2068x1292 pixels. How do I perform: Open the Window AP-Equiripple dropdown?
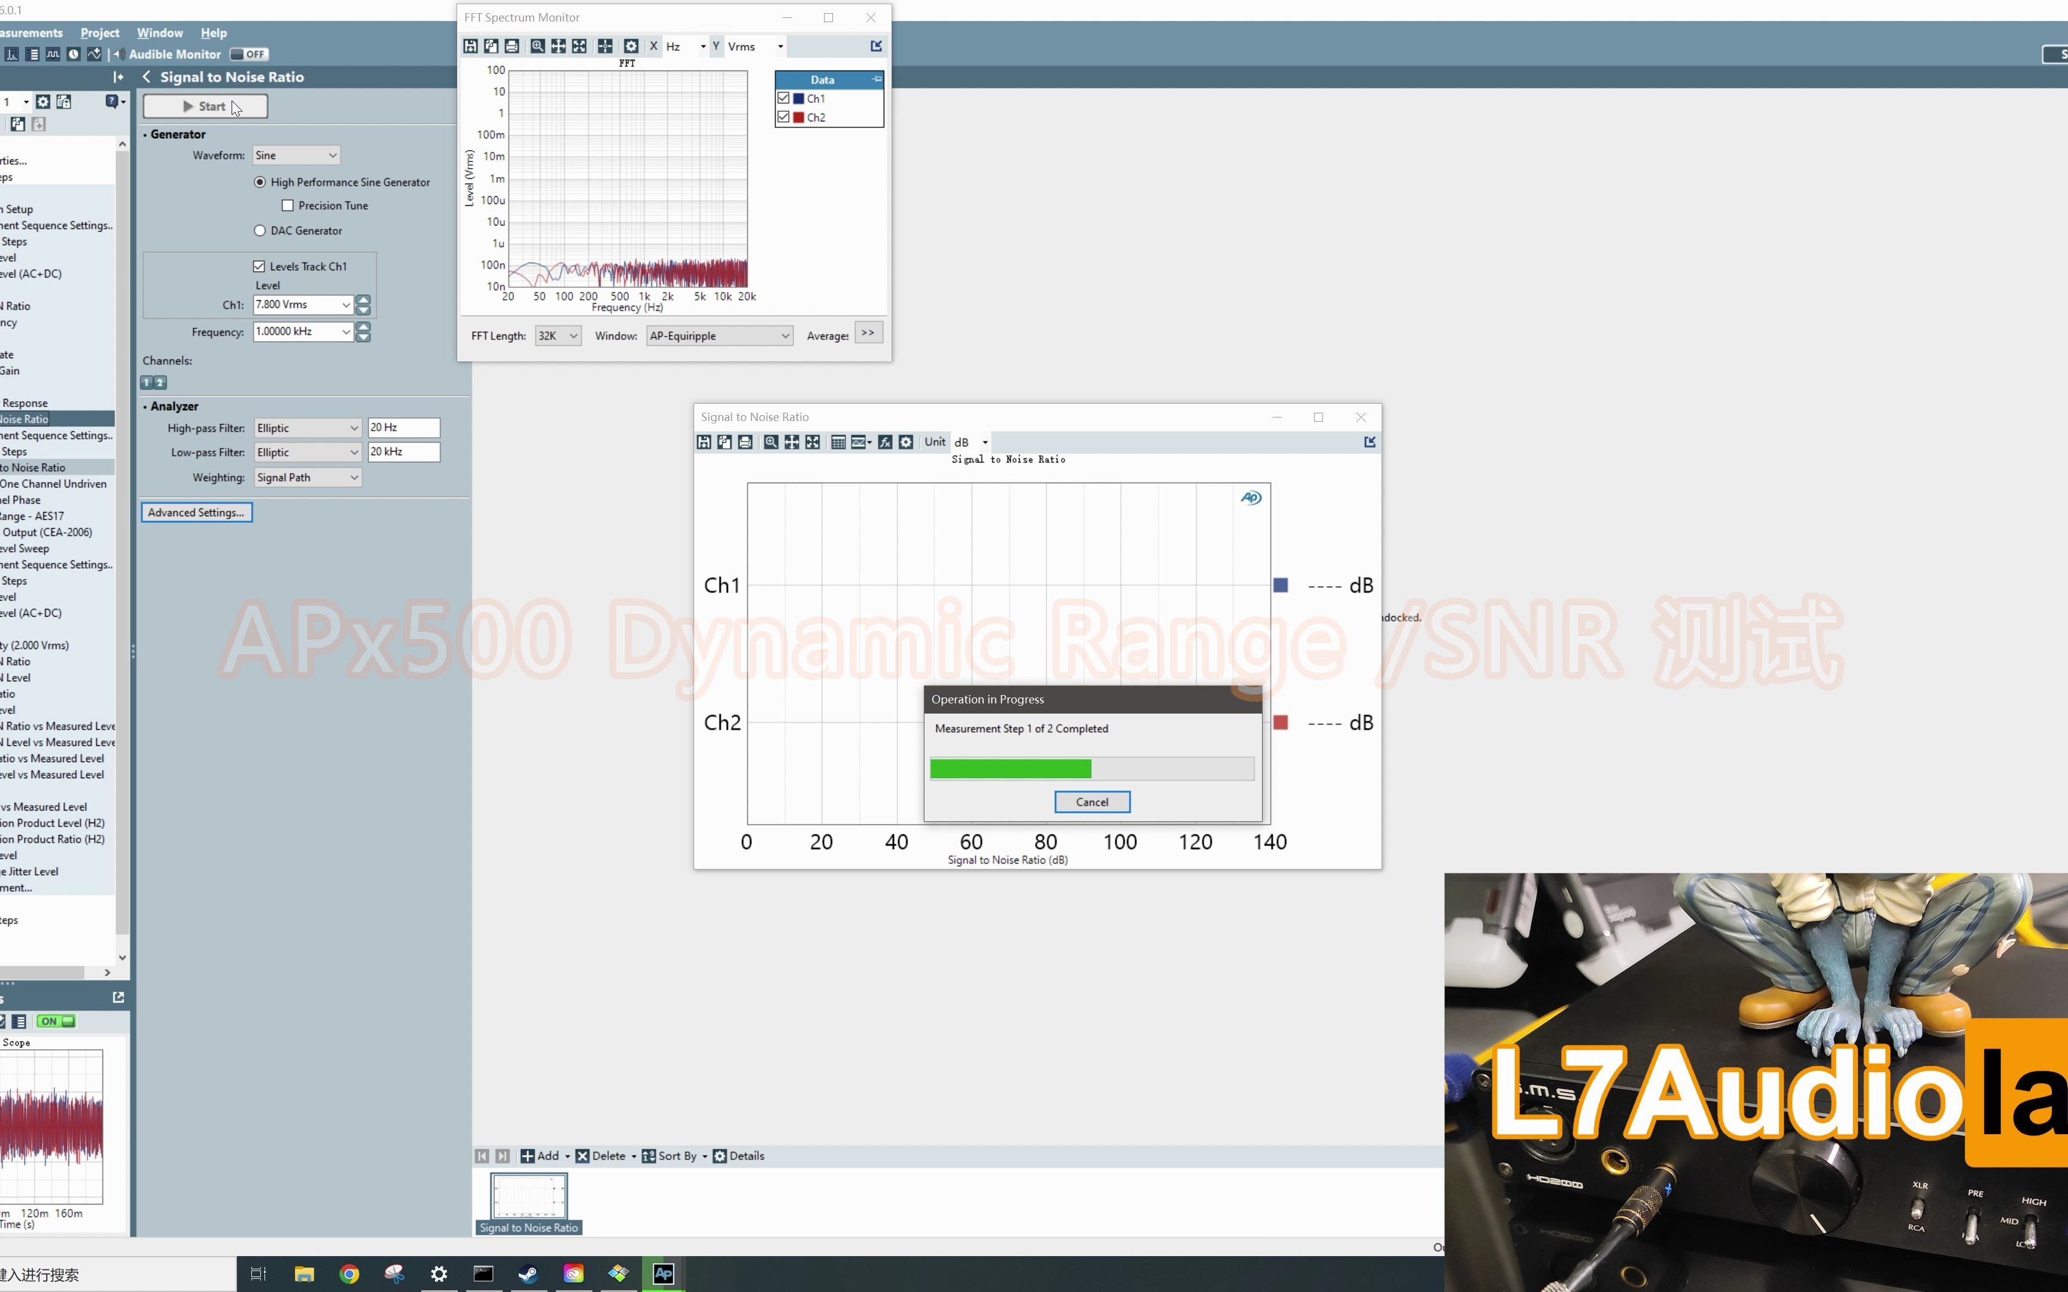[719, 336]
